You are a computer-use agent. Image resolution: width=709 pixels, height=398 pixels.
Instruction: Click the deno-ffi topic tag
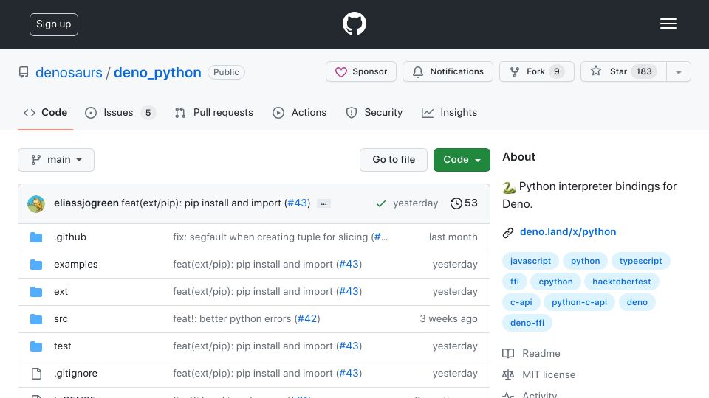click(527, 324)
